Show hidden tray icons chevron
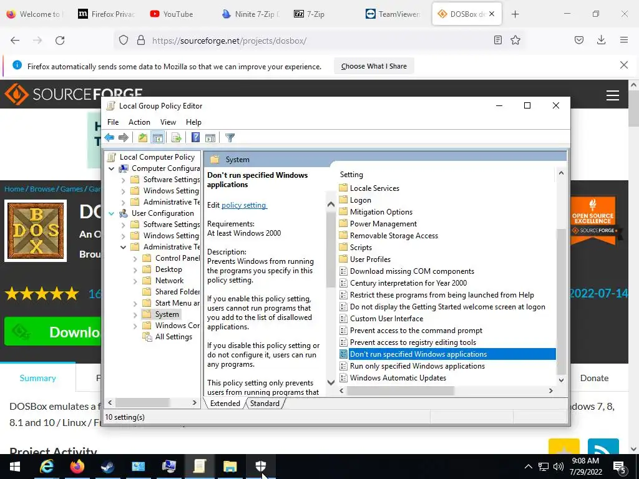Screen dimensions: 639x479 (x=528, y=467)
